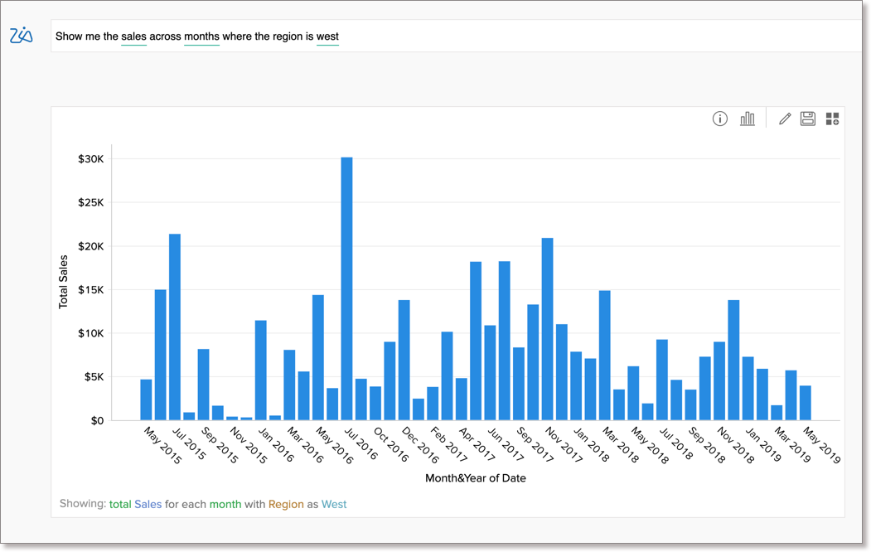Click "West" filter value in Showing summary

point(334,504)
